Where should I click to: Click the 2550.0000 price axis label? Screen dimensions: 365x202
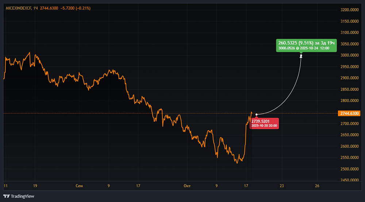point(349,158)
